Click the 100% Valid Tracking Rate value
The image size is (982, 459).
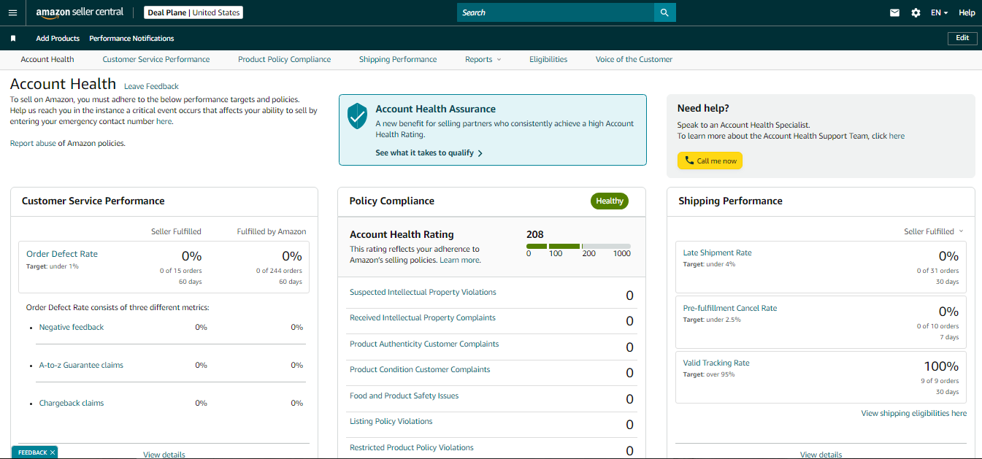point(941,366)
